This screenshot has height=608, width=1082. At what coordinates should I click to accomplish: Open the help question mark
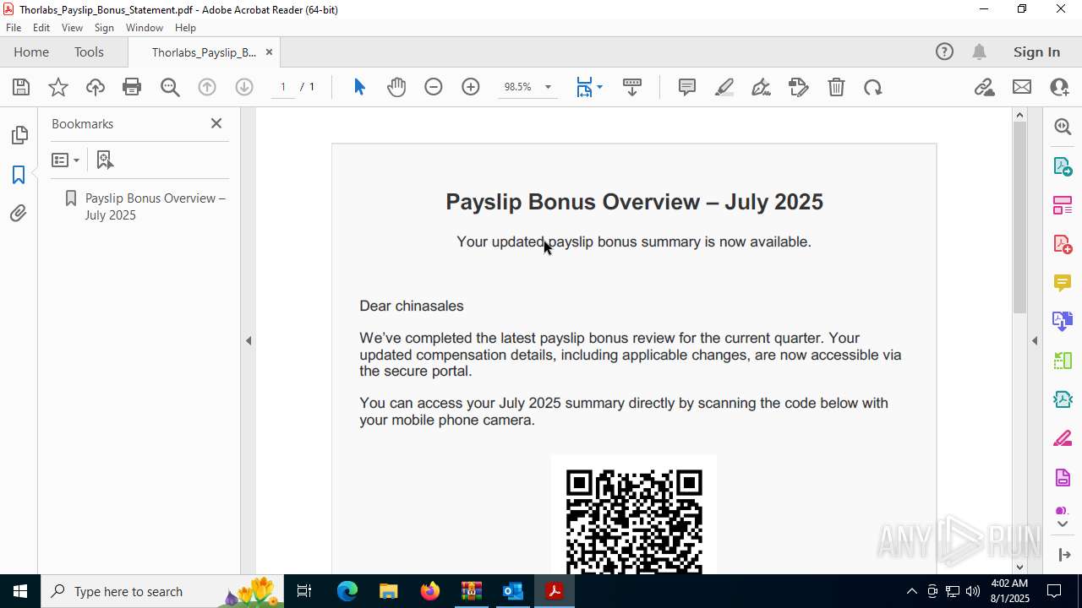(x=944, y=52)
